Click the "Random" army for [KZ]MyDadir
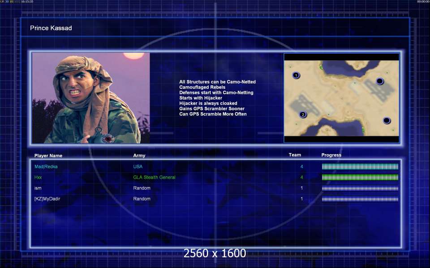The image size is (430, 268). [x=142, y=199]
